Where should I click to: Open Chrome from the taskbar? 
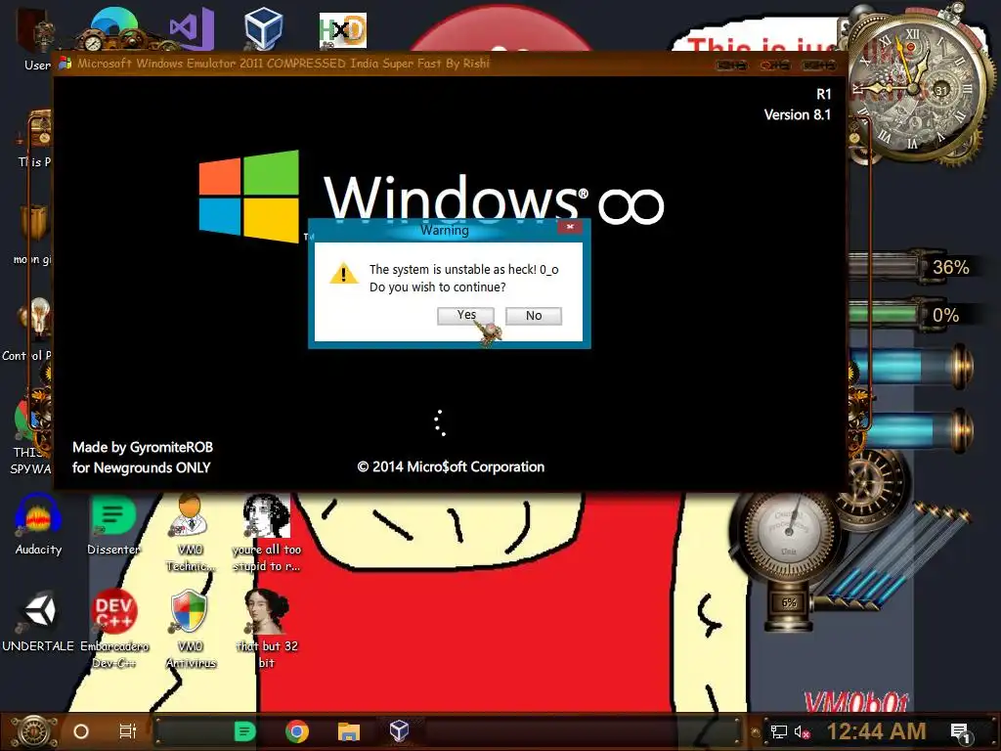pos(297,731)
